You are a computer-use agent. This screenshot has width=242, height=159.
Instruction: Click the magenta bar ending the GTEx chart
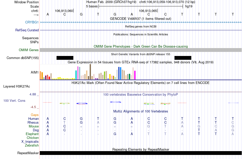point(135,75)
